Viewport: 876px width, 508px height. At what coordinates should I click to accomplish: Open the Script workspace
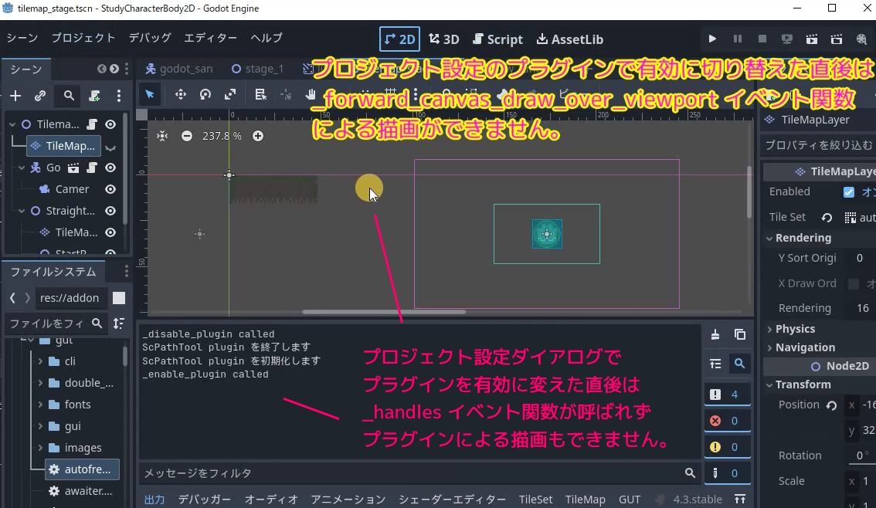pyautogui.click(x=497, y=39)
